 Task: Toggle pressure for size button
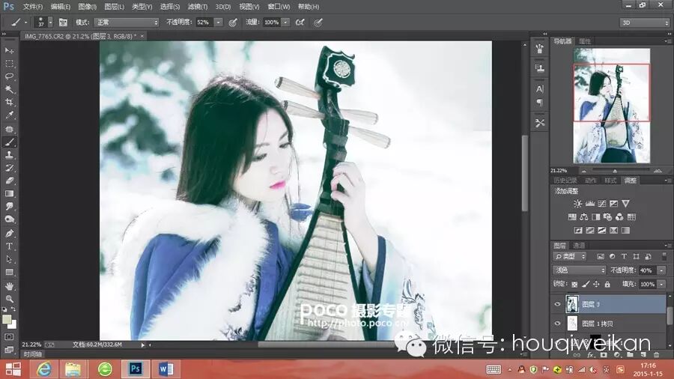pyautogui.click(x=318, y=22)
